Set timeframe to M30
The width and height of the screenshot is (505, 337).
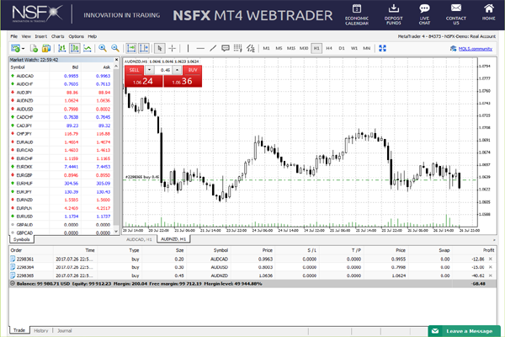coord(304,48)
